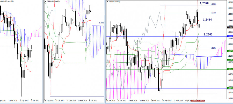The image size is (233, 104).
Task: Click the 1 Apr 2023 date on Monthly axis
Action: (35, 101)
